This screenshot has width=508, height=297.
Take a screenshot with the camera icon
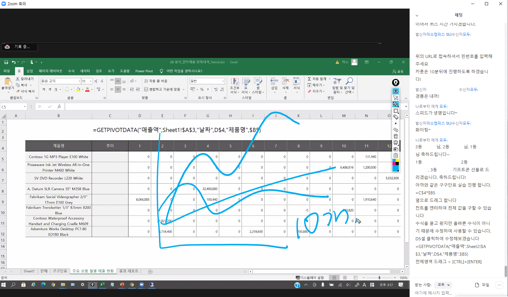(396, 149)
